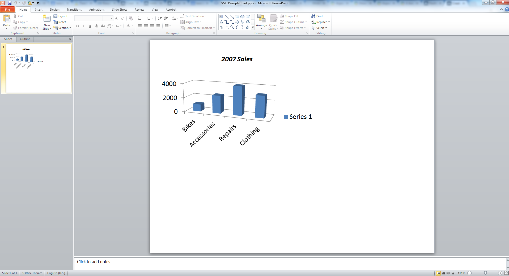Click the Cut icon

click(x=15, y=16)
